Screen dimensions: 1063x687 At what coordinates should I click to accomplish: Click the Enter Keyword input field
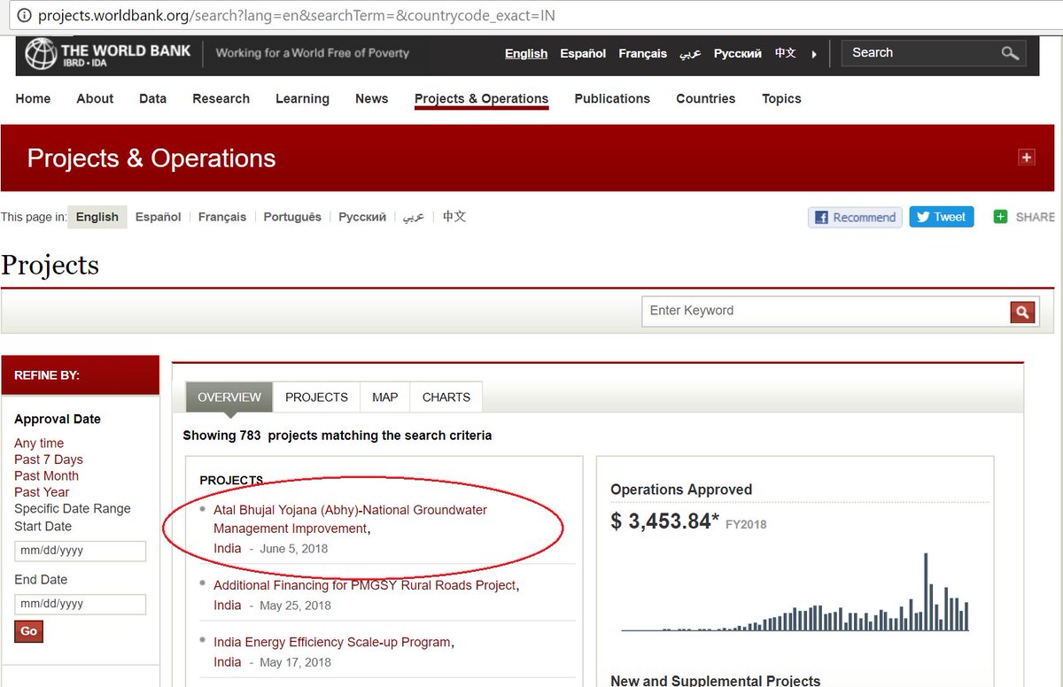826,311
